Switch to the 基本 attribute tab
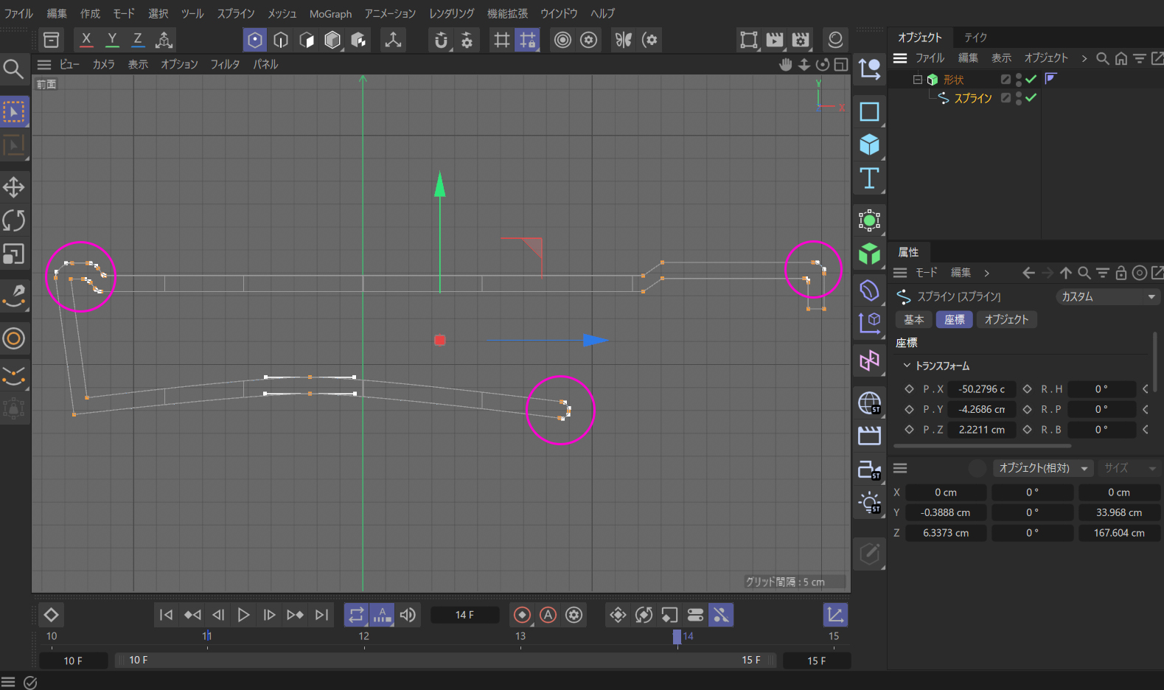The image size is (1164, 690). click(x=914, y=319)
